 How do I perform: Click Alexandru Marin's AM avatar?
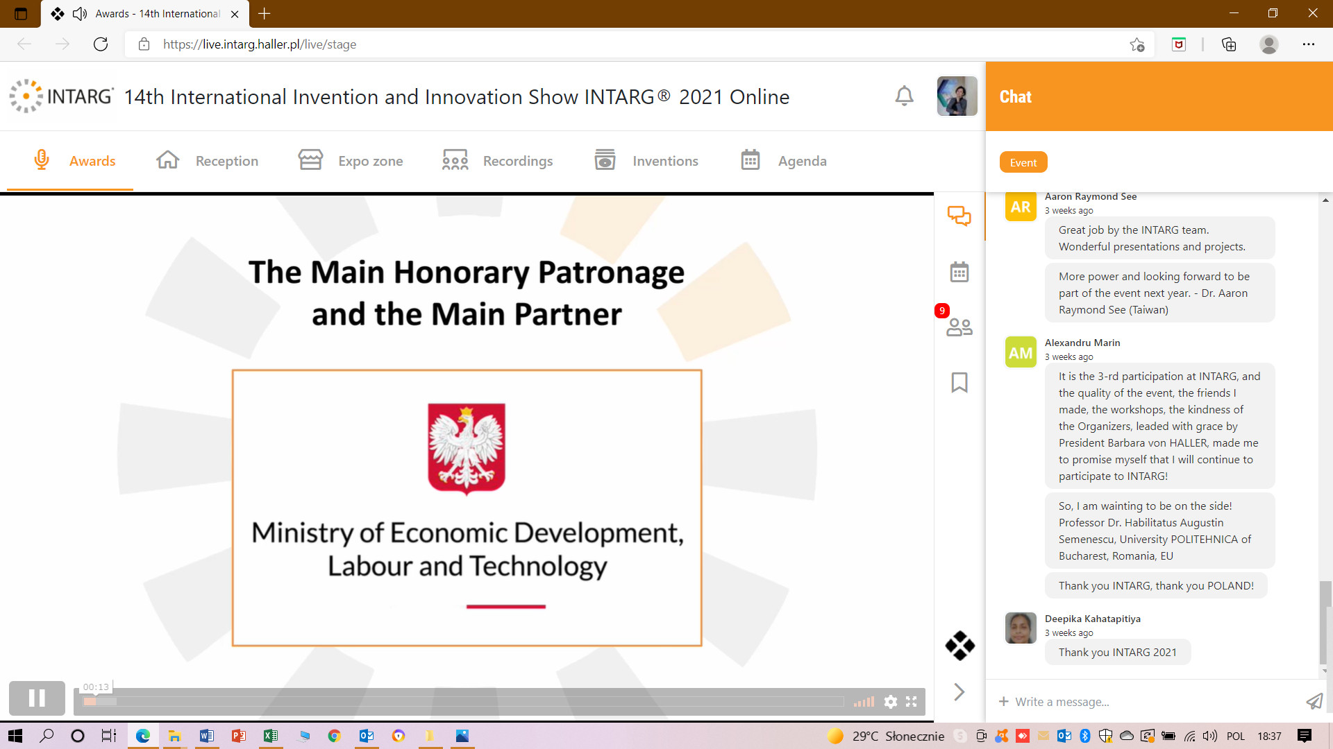point(1021,352)
